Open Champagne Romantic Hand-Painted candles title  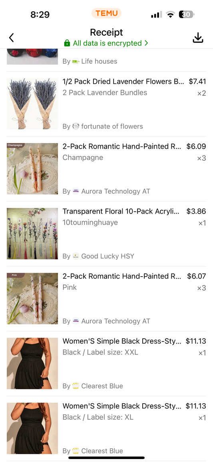pyautogui.click(x=122, y=146)
